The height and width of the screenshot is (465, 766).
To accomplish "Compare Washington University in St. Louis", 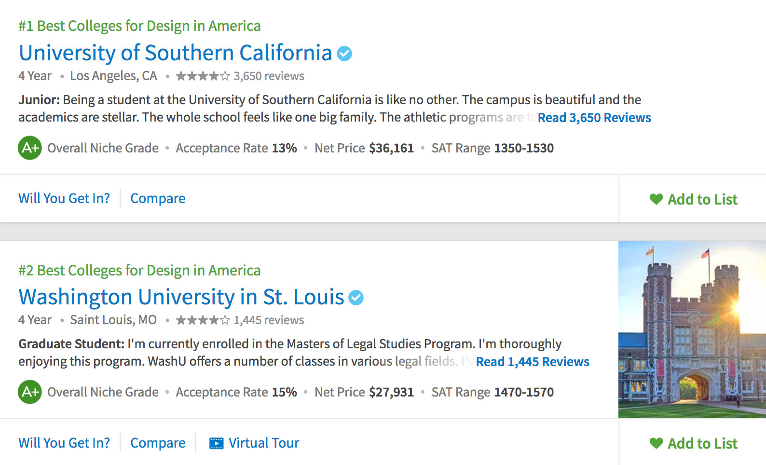I will coord(158,443).
